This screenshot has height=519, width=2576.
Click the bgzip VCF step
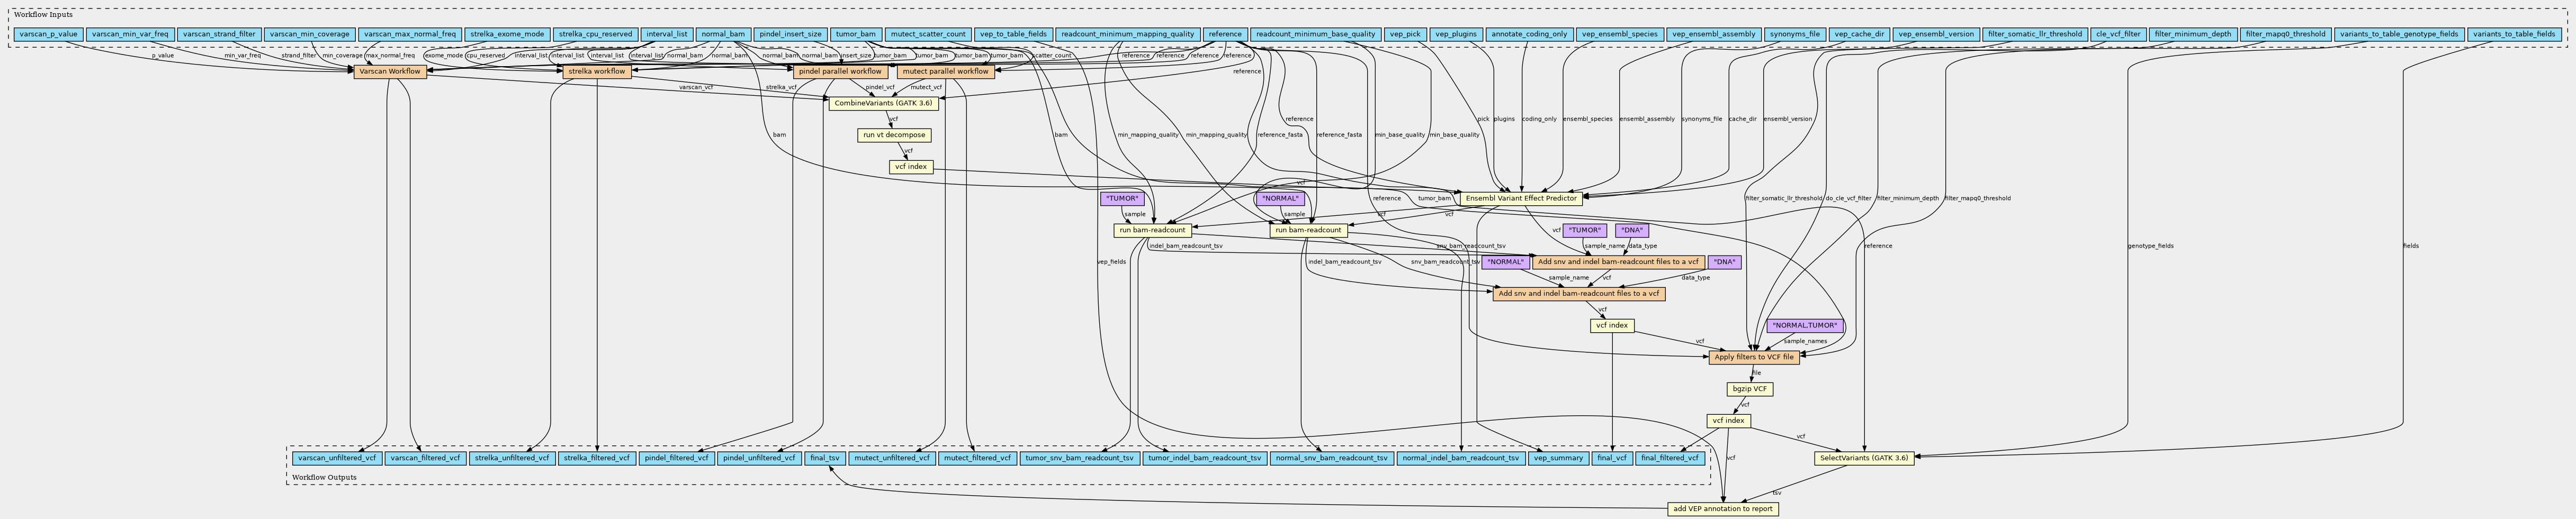pos(1749,389)
